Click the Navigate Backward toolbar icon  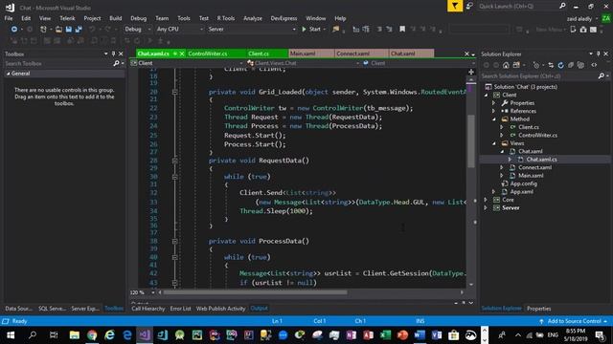(x=14, y=30)
